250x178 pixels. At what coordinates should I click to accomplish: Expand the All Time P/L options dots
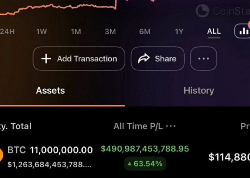pos(171,126)
